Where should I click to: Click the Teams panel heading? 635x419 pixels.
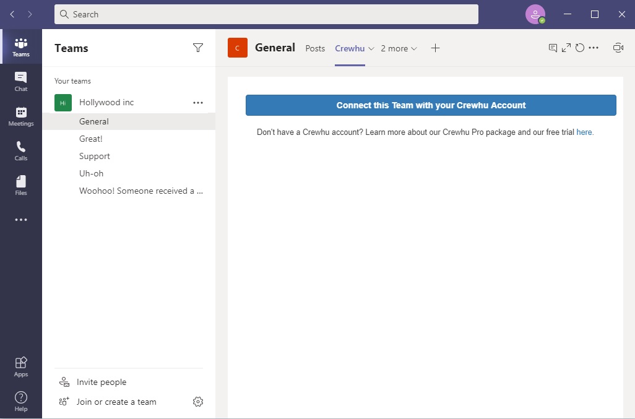point(71,48)
